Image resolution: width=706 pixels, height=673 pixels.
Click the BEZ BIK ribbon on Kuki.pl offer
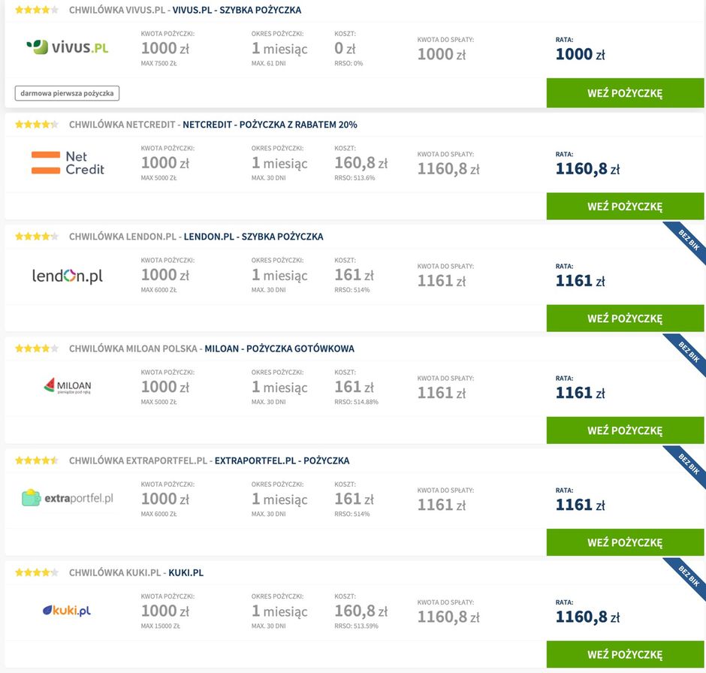click(x=687, y=578)
